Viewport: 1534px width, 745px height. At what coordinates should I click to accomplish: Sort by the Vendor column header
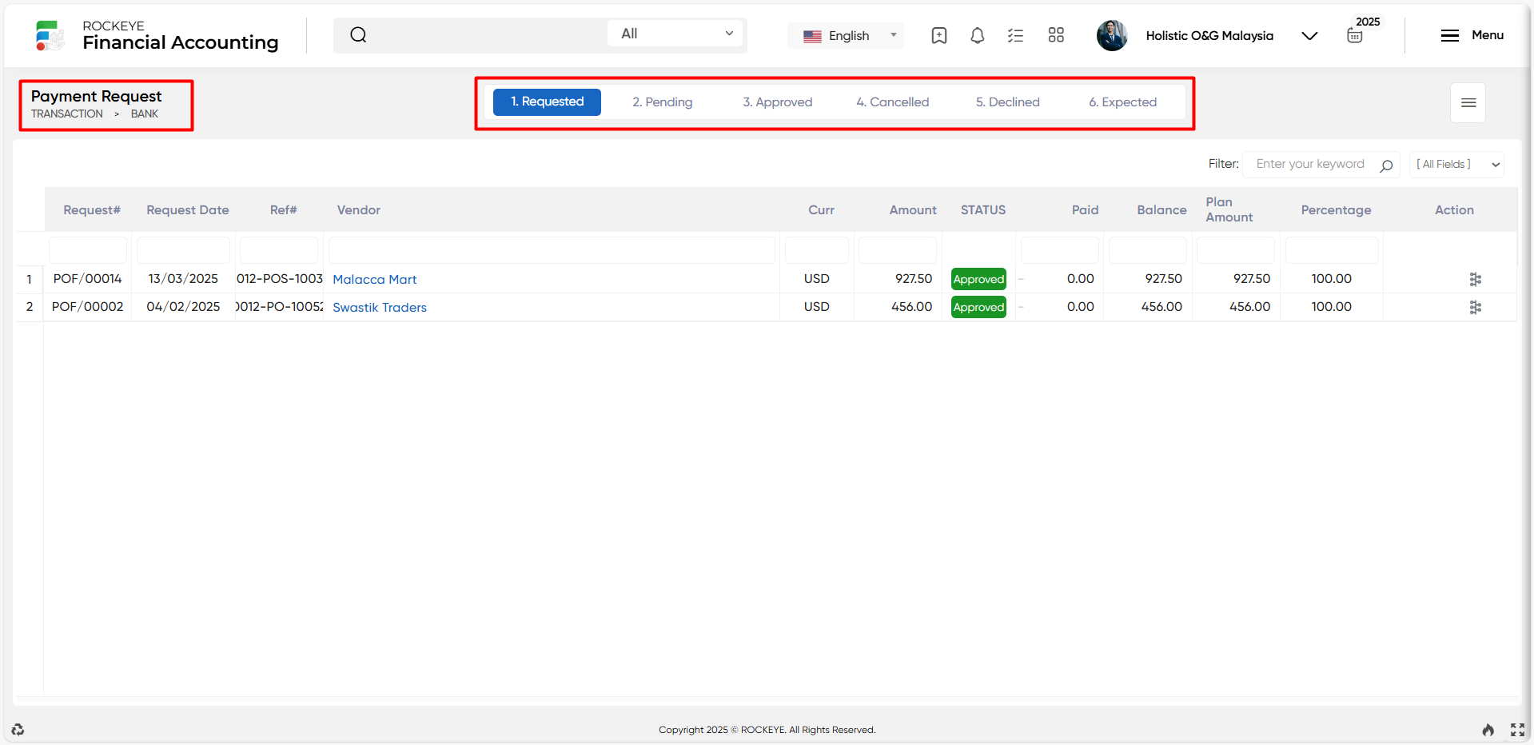(x=358, y=210)
